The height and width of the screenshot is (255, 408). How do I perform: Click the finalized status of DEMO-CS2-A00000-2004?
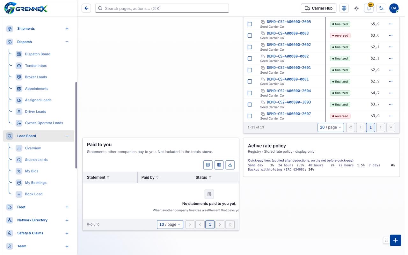(x=340, y=93)
